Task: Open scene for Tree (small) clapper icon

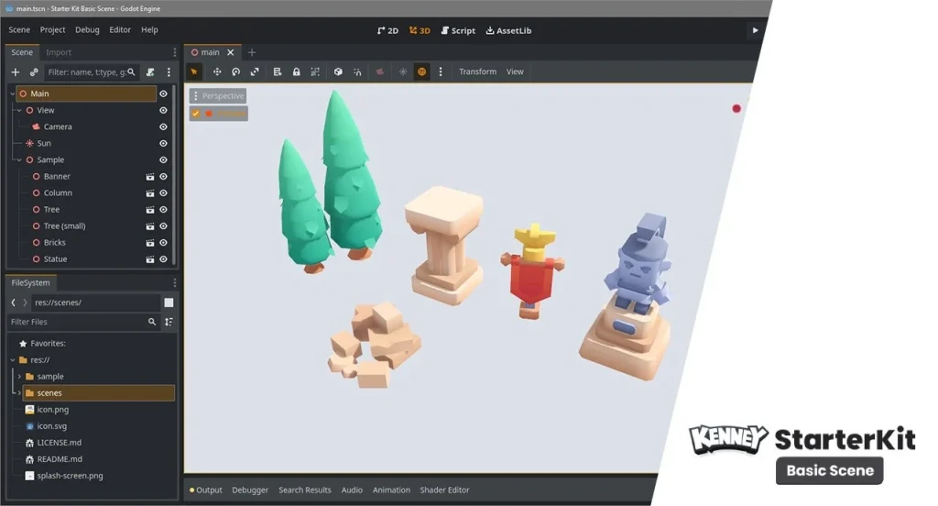Action: 150,226
